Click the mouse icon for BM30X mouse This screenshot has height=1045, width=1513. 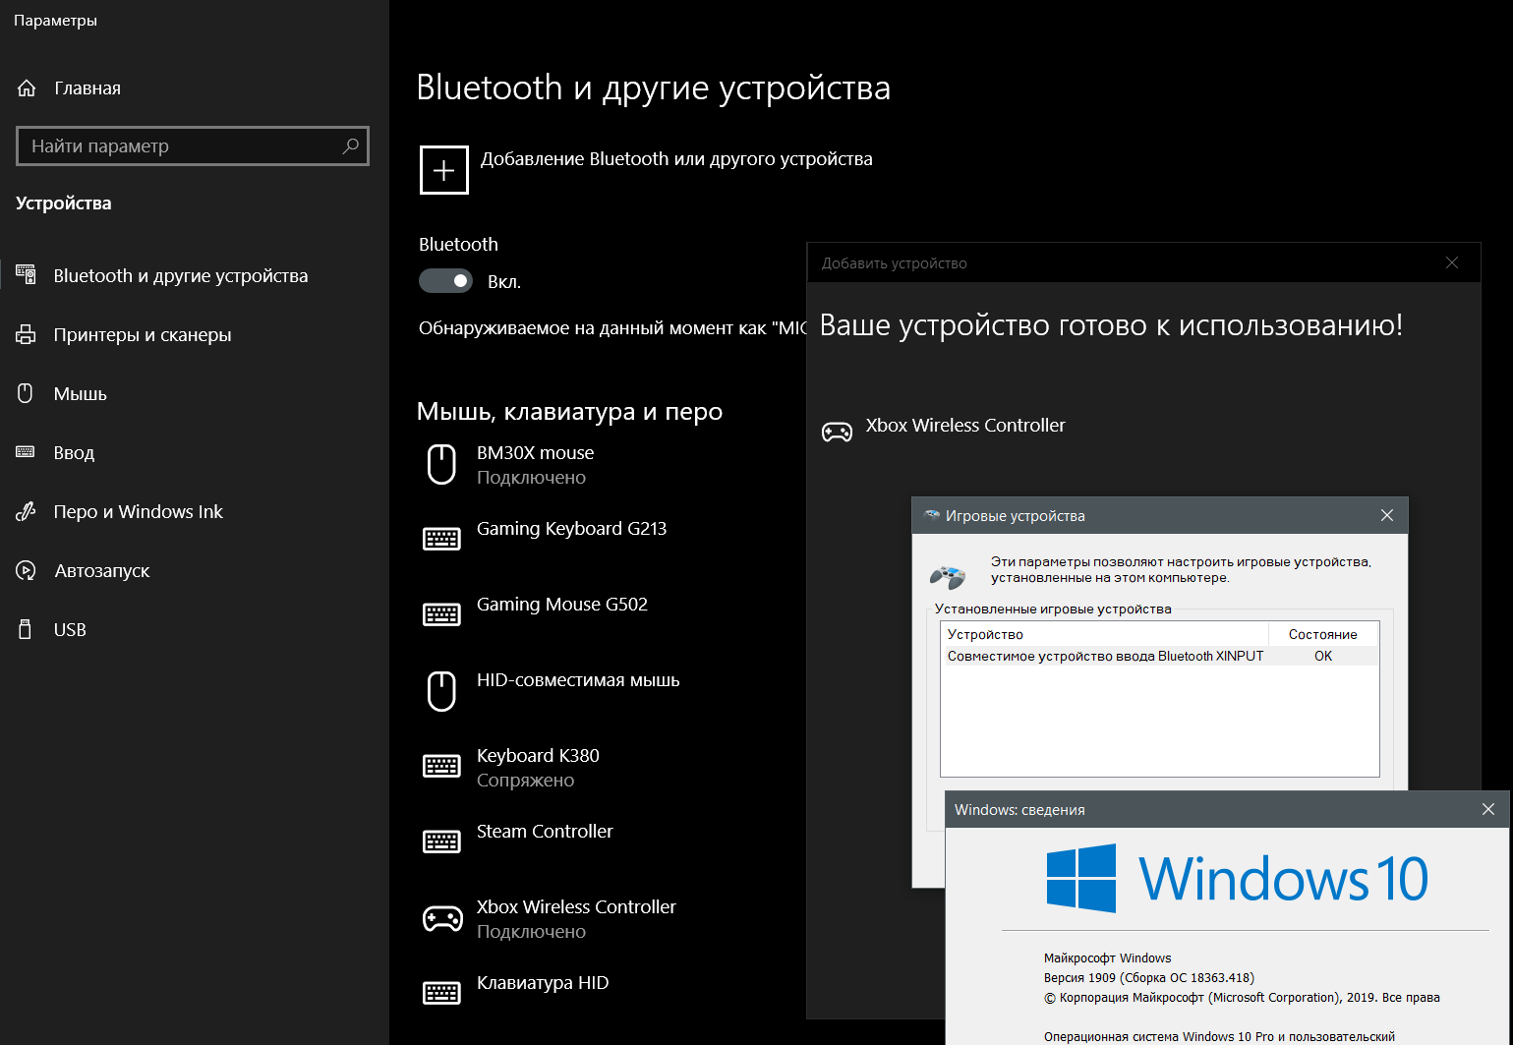pos(441,464)
